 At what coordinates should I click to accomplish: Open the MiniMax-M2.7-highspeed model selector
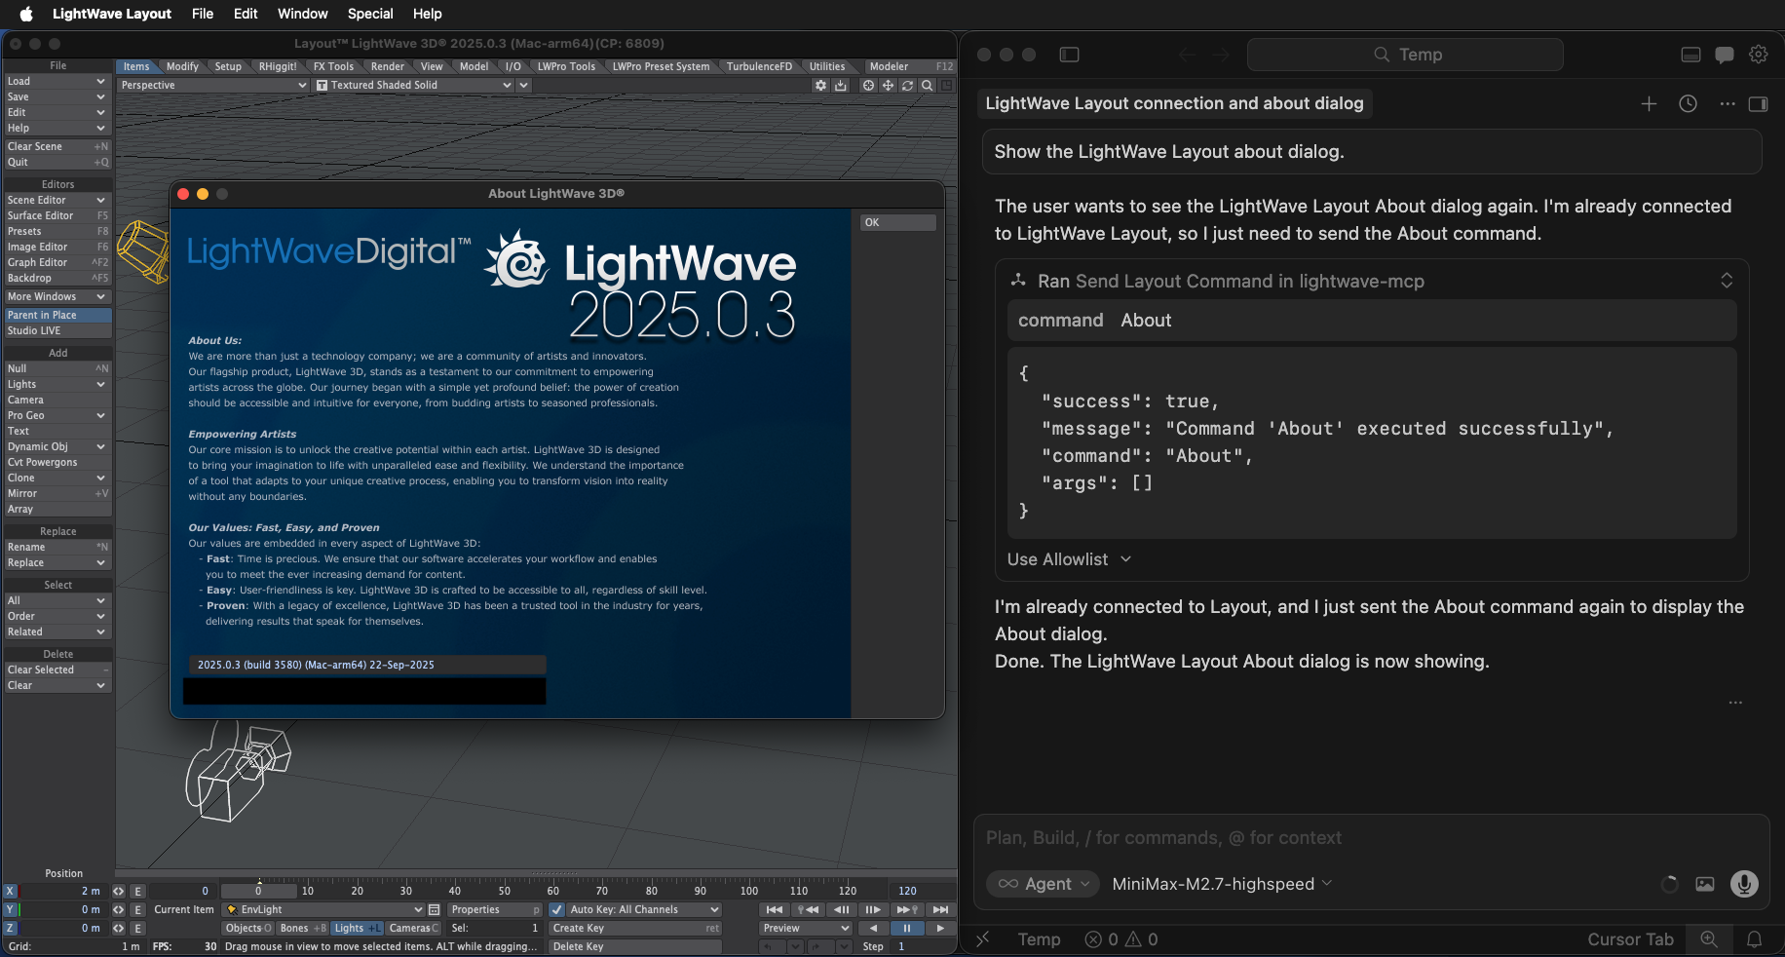click(1222, 884)
